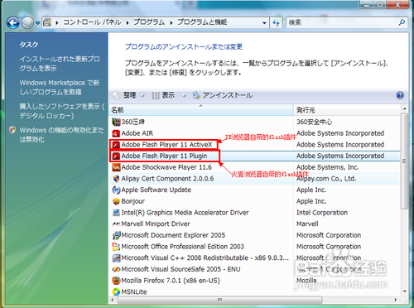Click the vertical scrollbar thumb

pyautogui.click(x=405, y=161)
